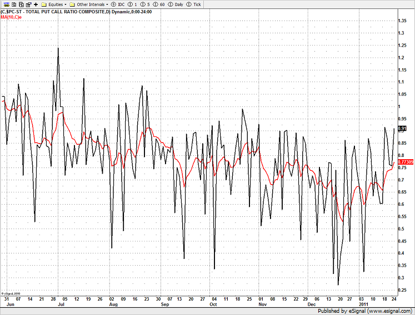Click the black 0.91 price marker

point(402,128)
